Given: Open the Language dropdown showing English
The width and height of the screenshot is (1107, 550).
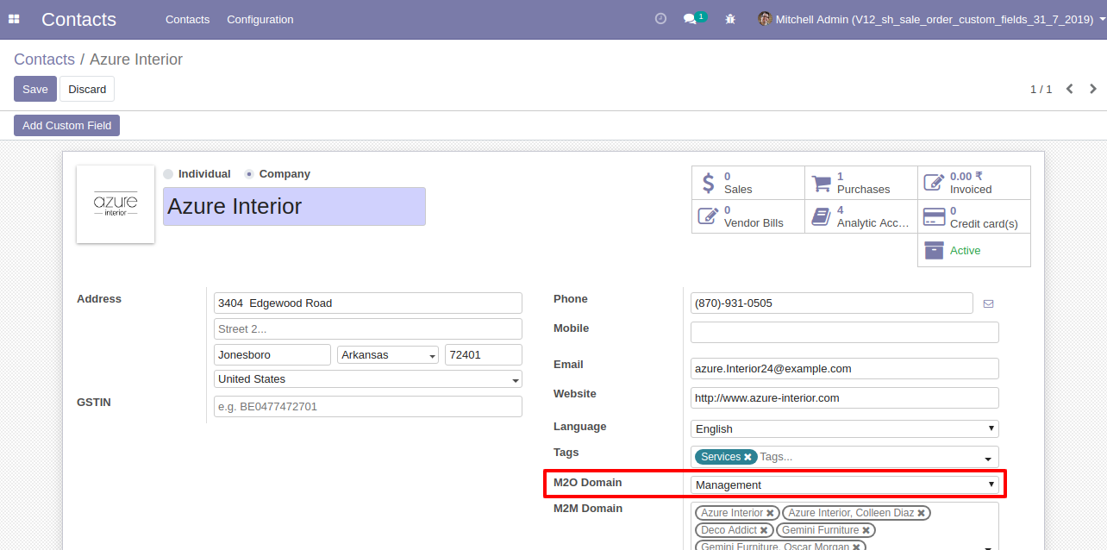Looking at the screenshot, I should [x=845, y=428].
